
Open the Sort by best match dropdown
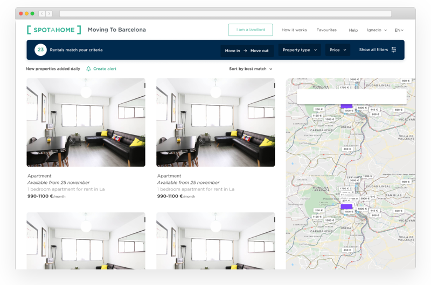pyautogui.click(x=251, y=69)
